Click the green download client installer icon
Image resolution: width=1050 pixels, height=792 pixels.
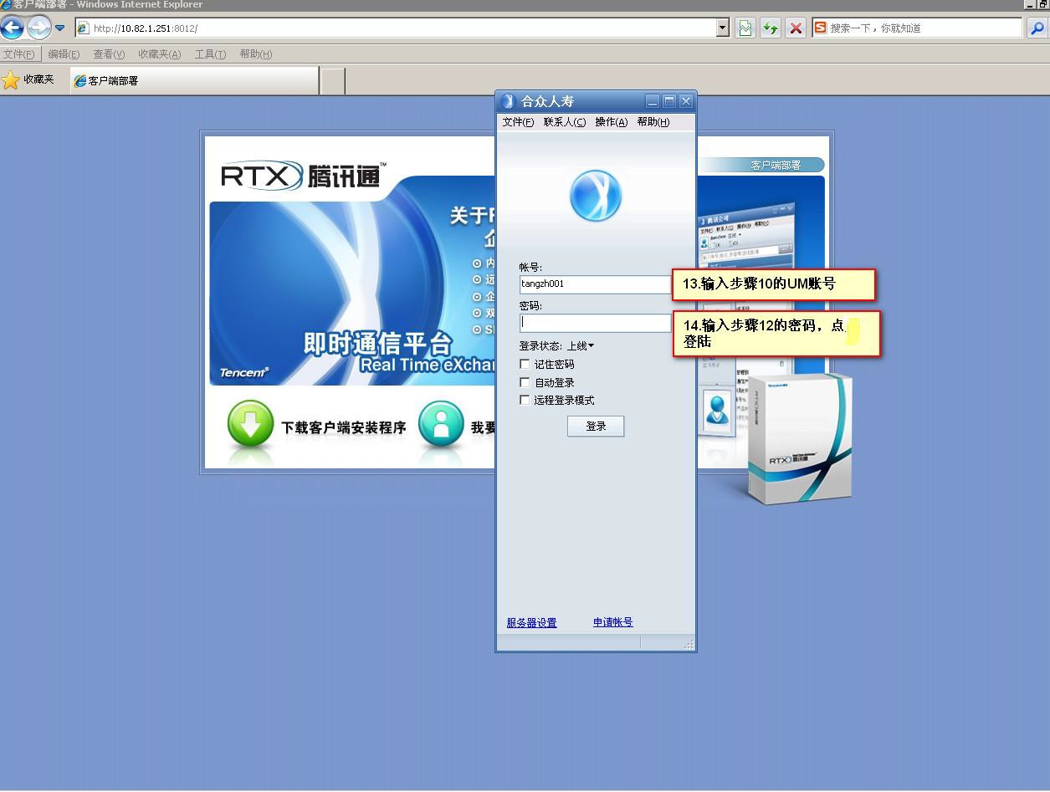tap(250, 425)
